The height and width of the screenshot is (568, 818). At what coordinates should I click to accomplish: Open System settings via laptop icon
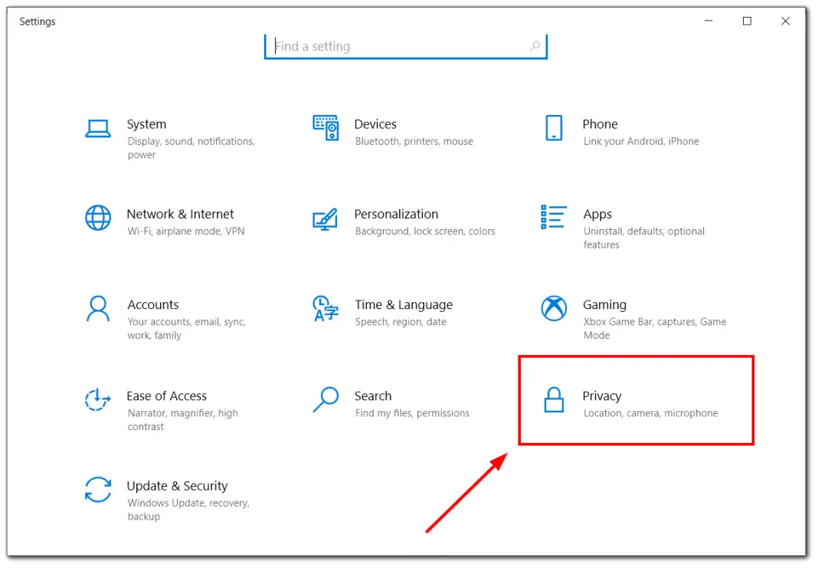pyautogui.click(x=98, y=127)
